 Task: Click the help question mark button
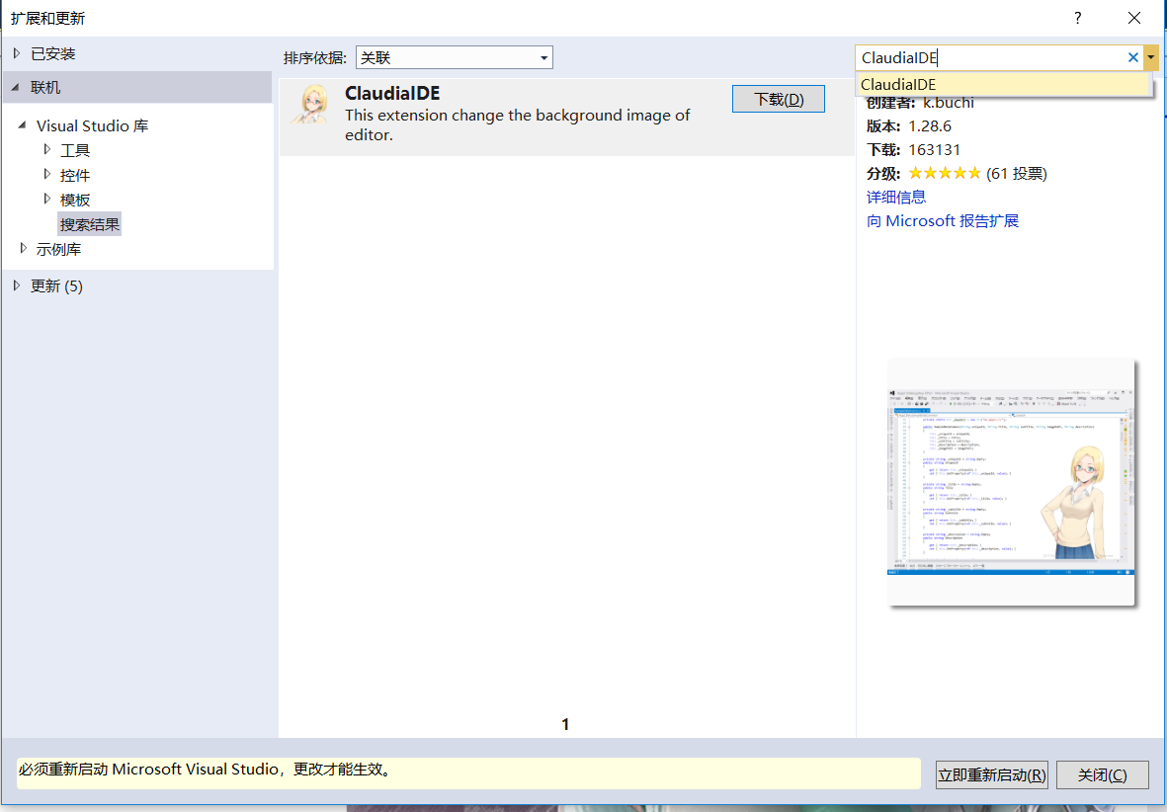tap(1078, 18)
